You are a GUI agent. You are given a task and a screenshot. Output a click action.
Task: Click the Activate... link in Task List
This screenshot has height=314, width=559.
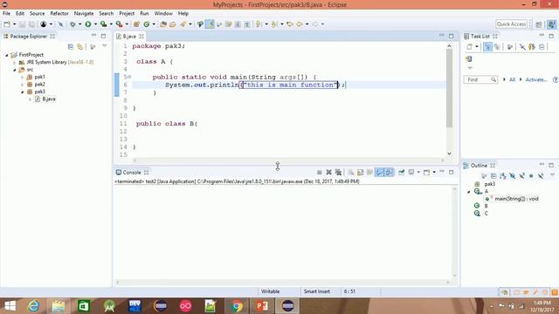[536, 79]
